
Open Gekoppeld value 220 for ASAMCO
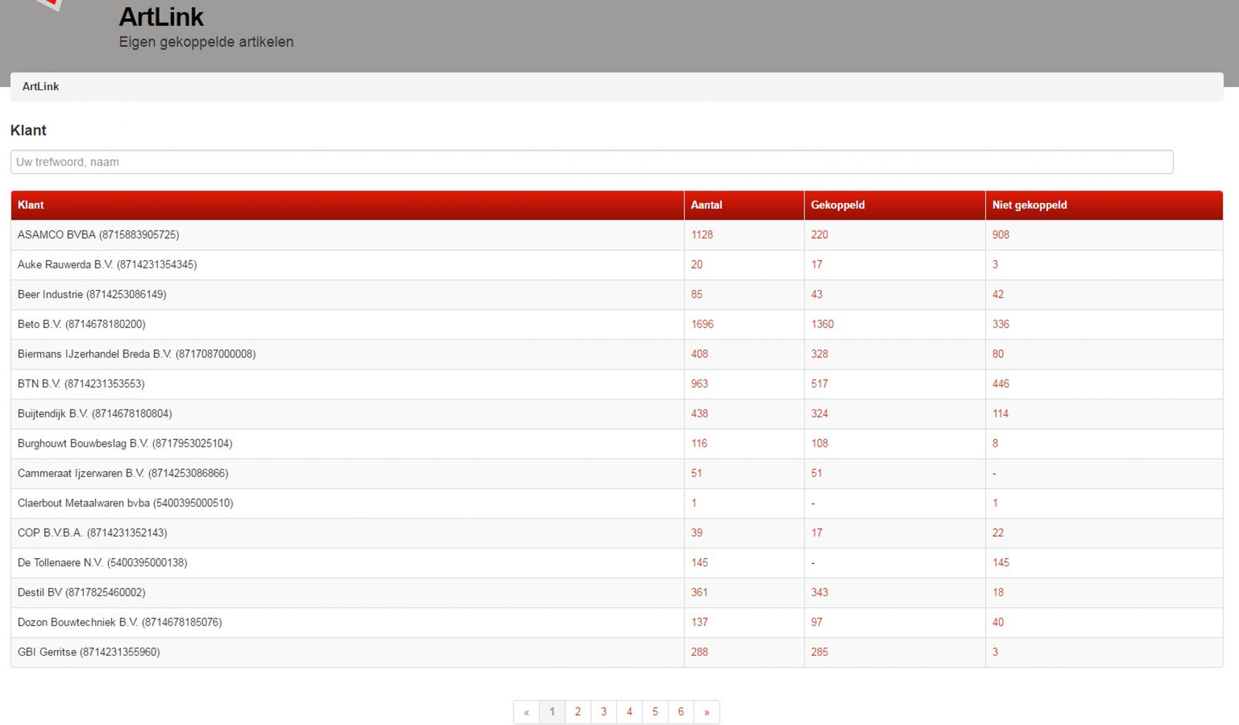click(819, 235)
